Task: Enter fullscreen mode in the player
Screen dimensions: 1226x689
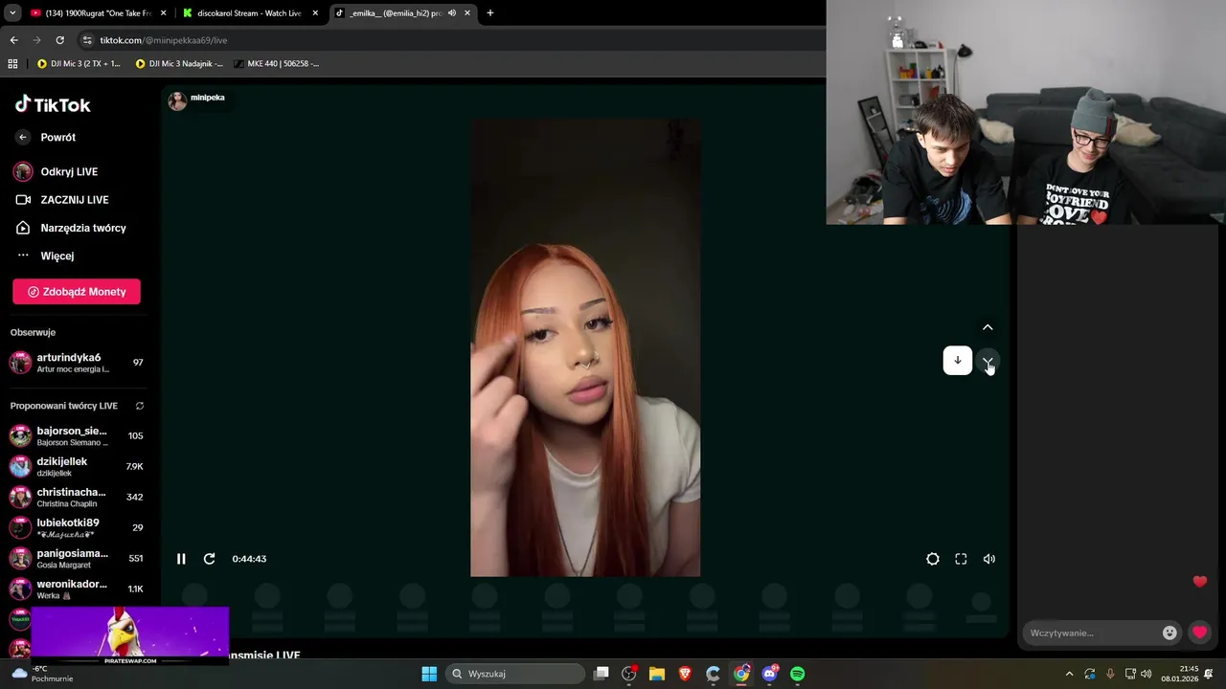Action: 961,559
